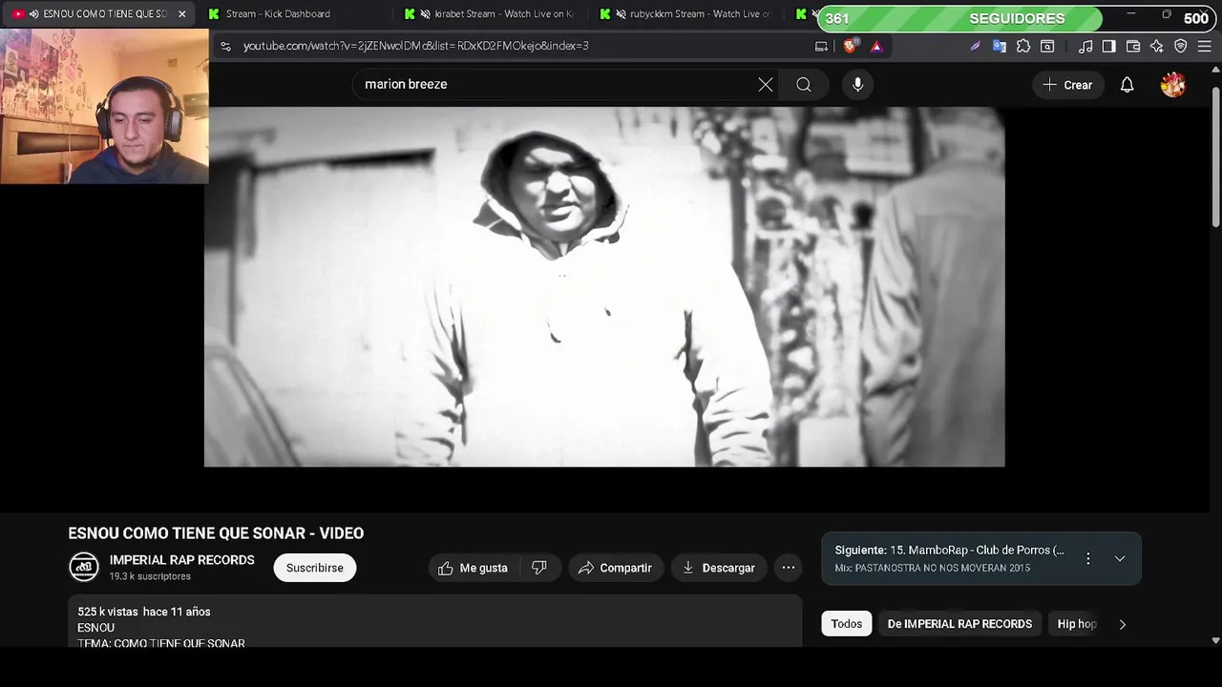
Task: Open the install/cast screen icon in address bar
Action: click(x=821, y=46)
